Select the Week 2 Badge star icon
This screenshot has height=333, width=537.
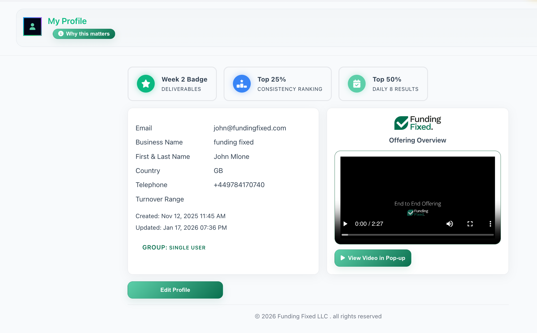[146, 84]
